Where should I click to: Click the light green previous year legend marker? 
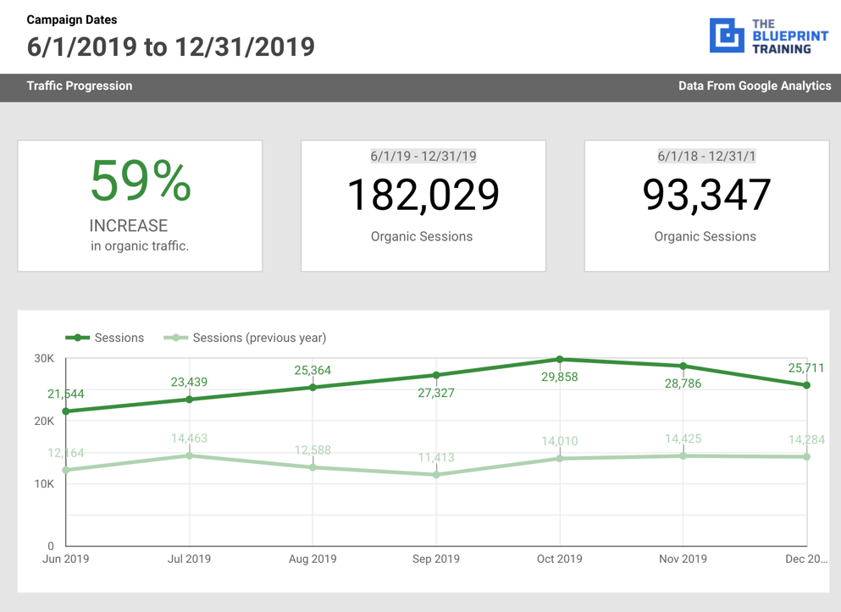click(177, 338)
